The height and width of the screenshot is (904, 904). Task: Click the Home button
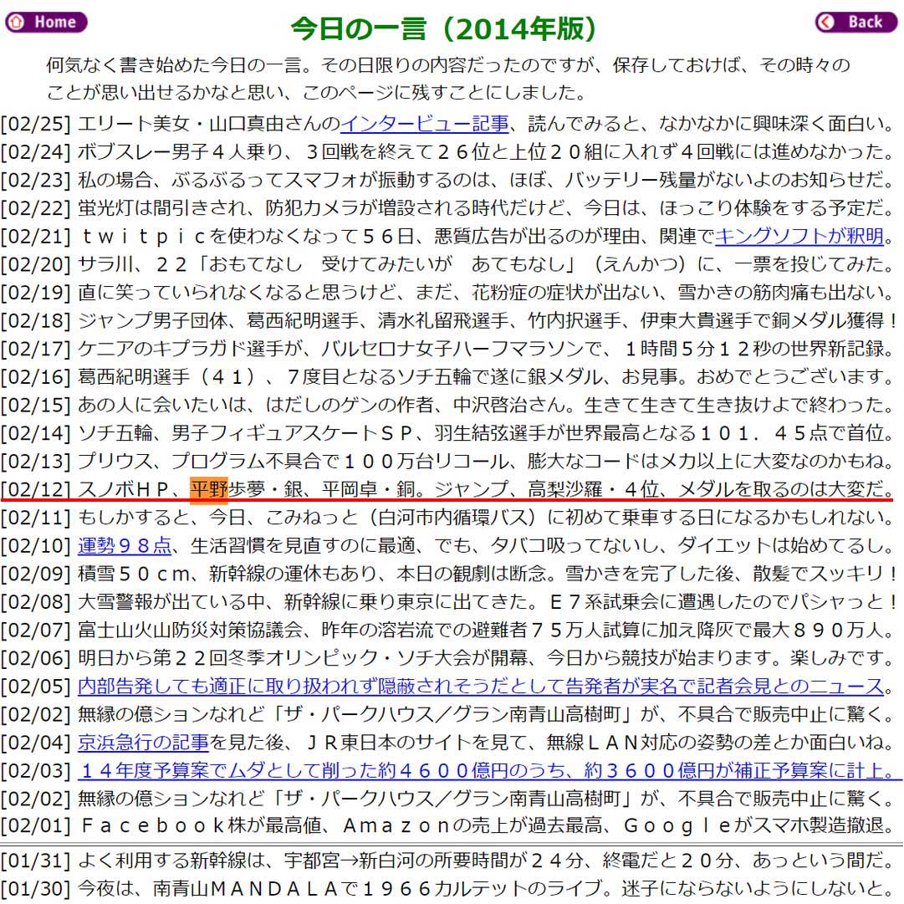pos(46,22)
